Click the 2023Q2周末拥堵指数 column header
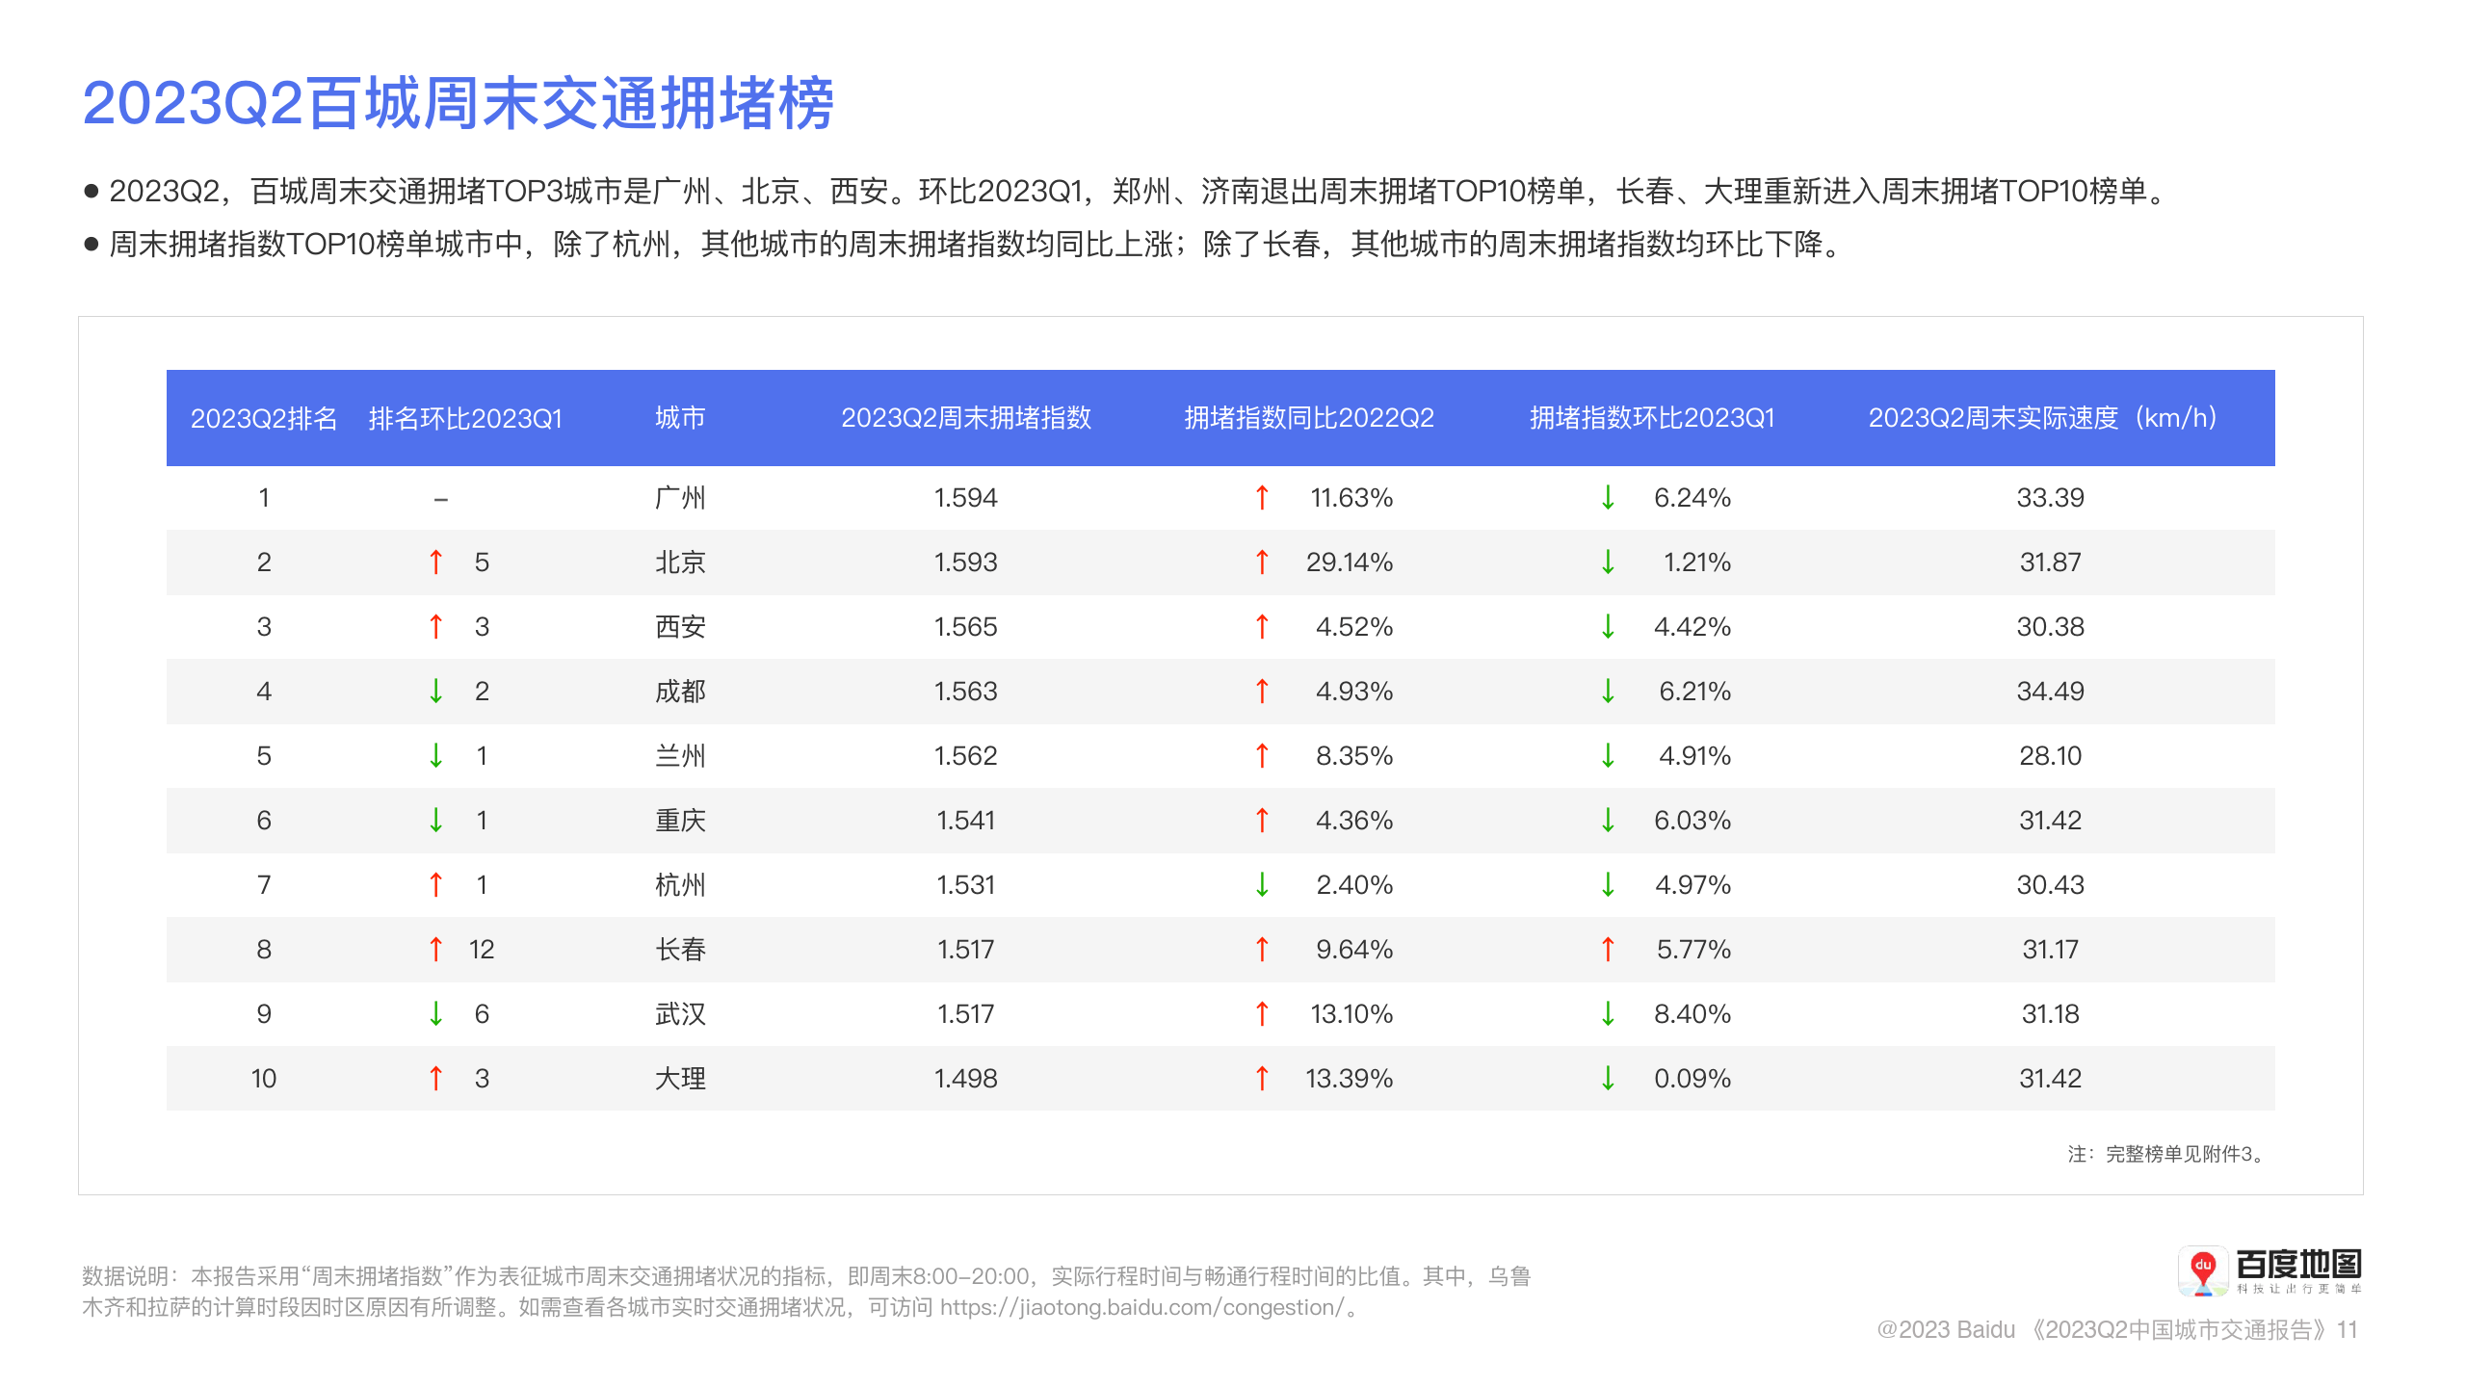The image size is (2466, 1387). pyautogui.click(x=965, y=418)
